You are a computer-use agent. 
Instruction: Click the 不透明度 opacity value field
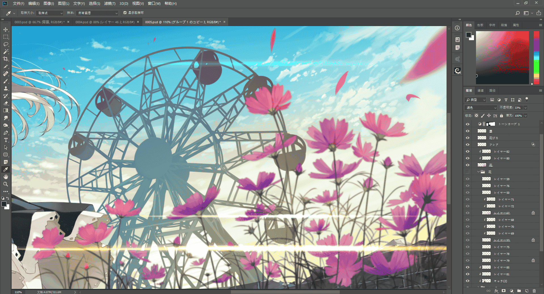pos(518,108)
